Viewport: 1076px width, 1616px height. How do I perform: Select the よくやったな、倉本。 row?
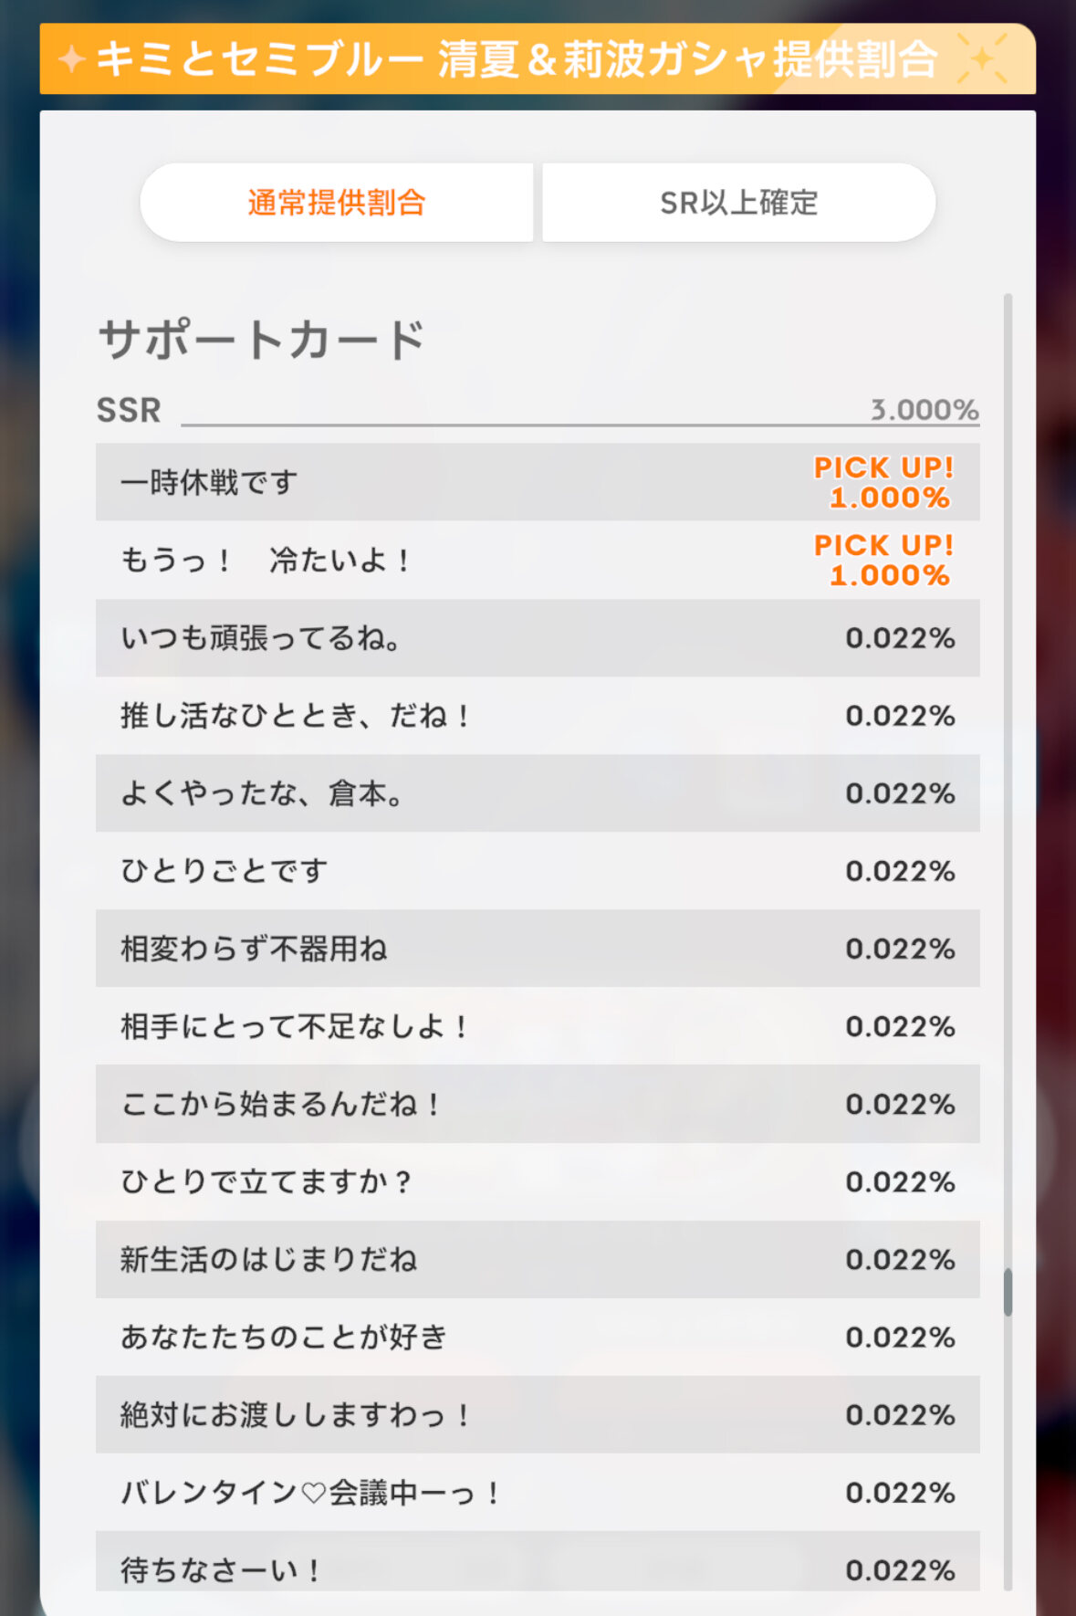pyautogui.click(x=538, y=792)
